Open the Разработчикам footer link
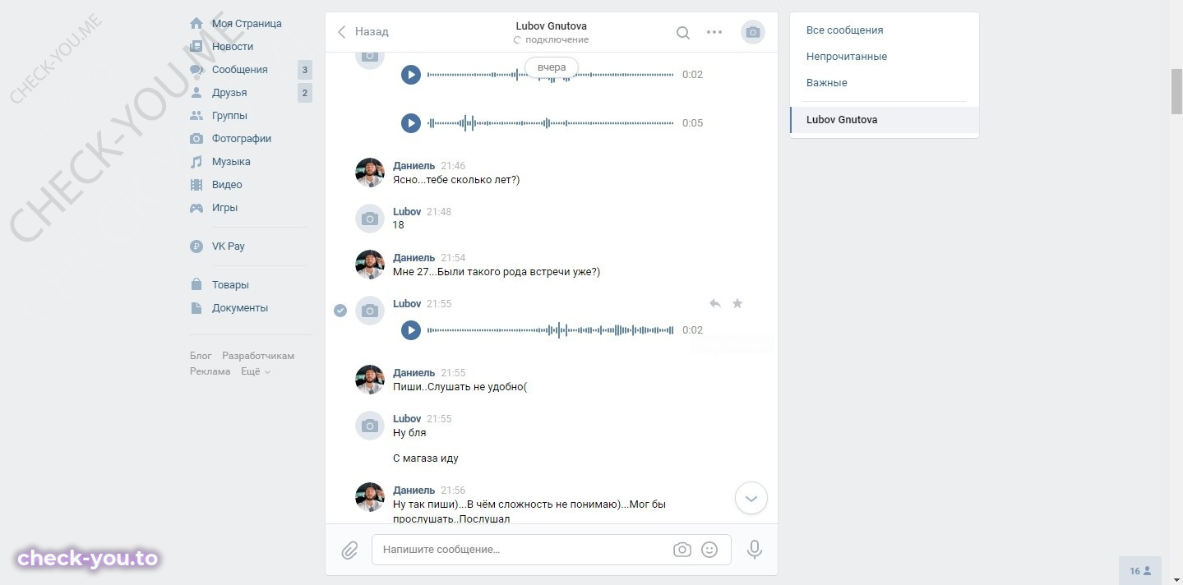 coord(258,356)
